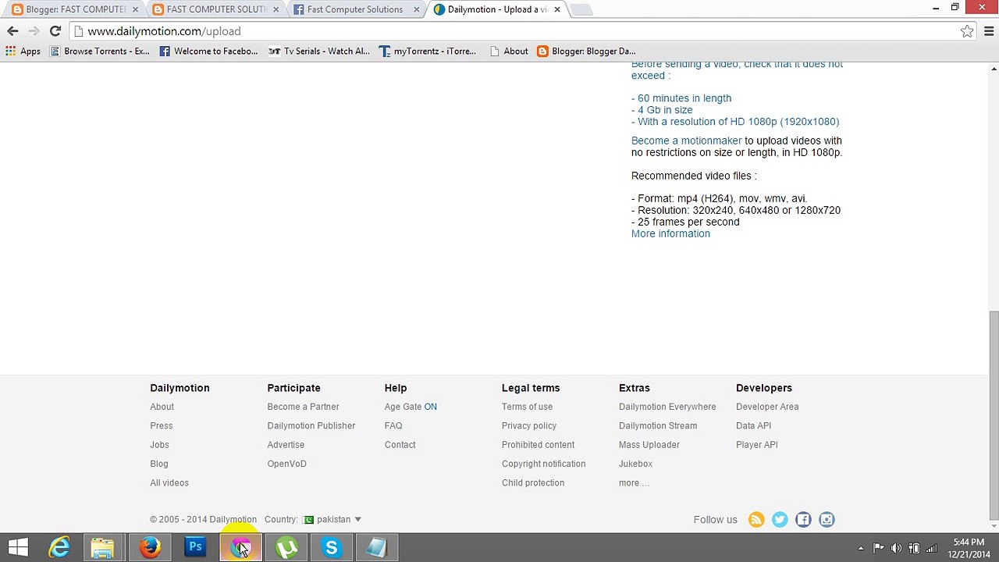999x562 pixels.
Task: Open the Chrome menu hamburger icon
Action: pos(989,31)
